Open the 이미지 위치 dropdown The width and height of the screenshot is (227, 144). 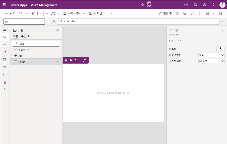click(211, 61)
